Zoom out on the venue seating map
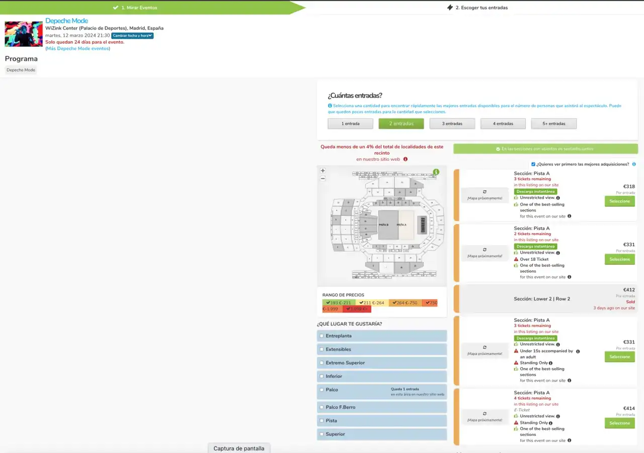The image size is (644, 453). coord(323,178)
